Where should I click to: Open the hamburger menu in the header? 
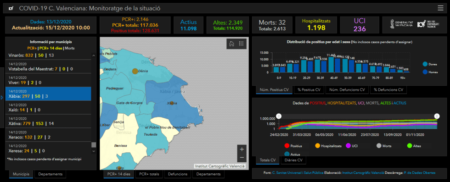pos(440,8)
